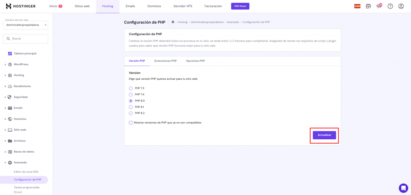Screen dimensions: 411x195
Task: Open the help question mark icon
Action: coord(390,6)
